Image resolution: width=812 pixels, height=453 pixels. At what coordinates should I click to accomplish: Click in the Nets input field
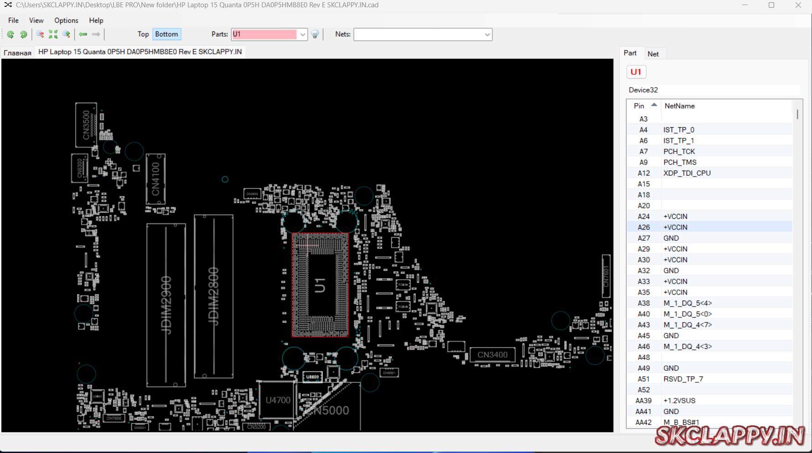click(x=419, y=34)
